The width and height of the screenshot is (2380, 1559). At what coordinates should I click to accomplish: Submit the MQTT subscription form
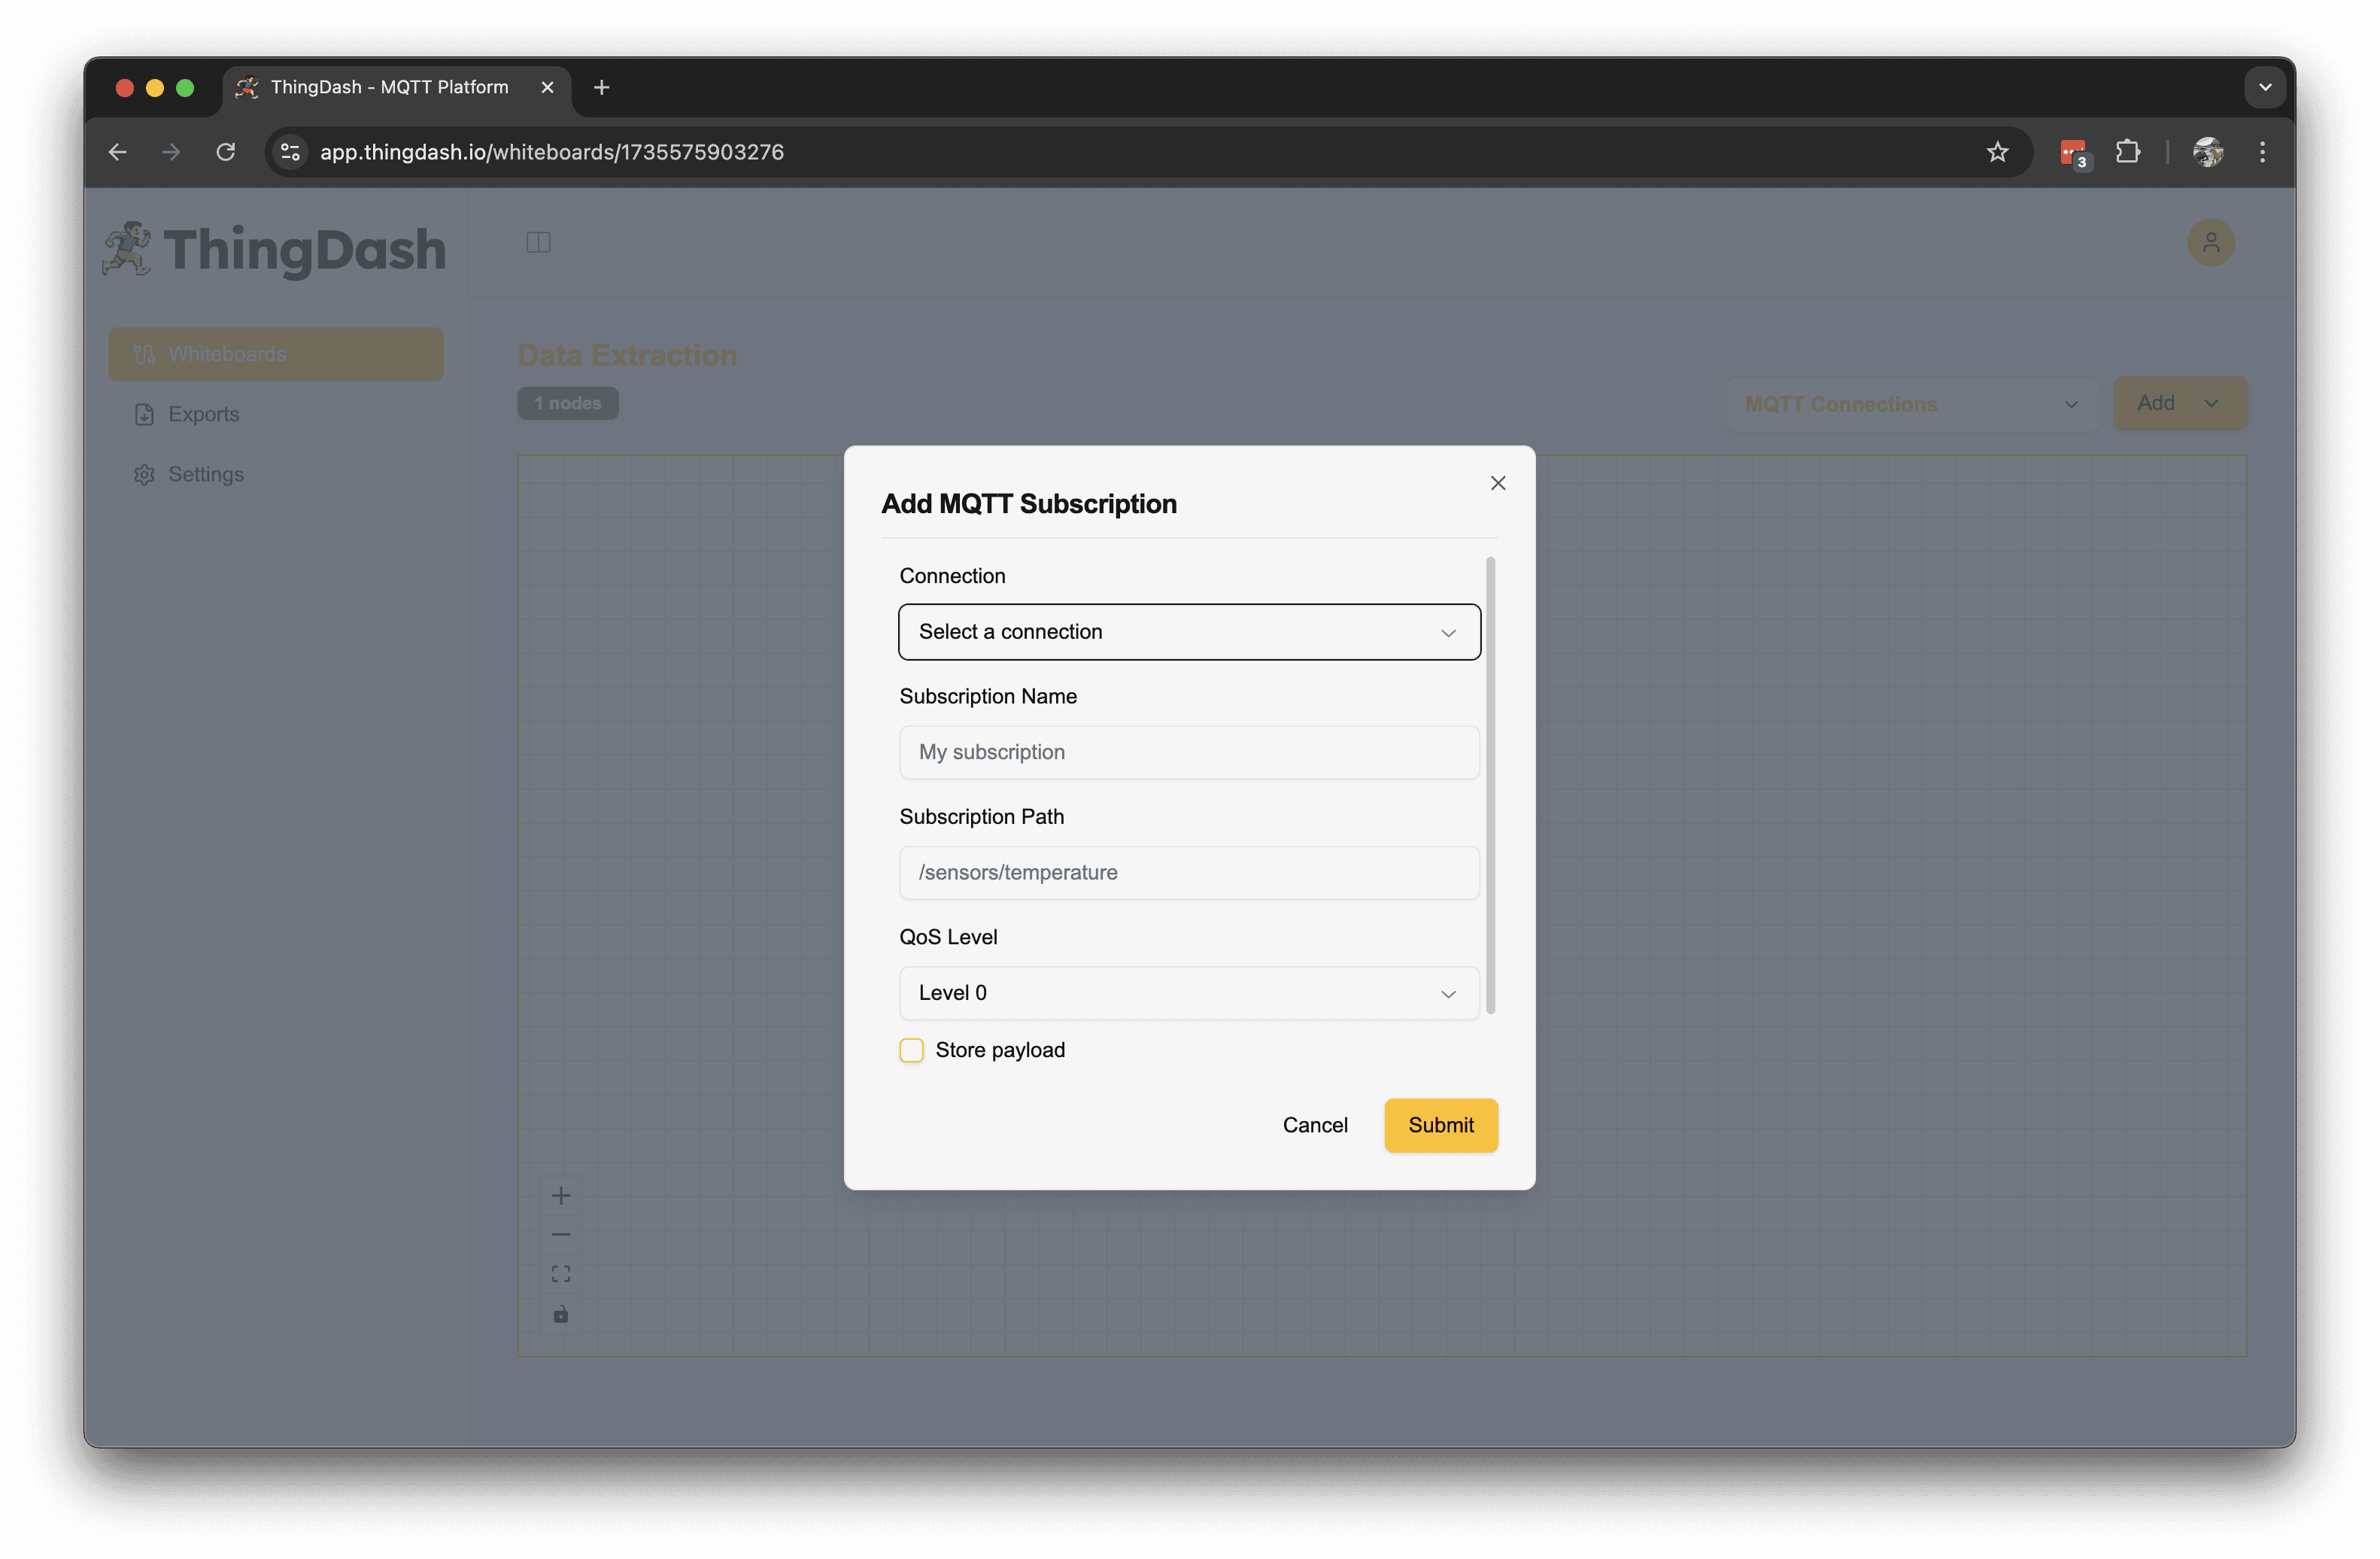pos(1440,1125)
